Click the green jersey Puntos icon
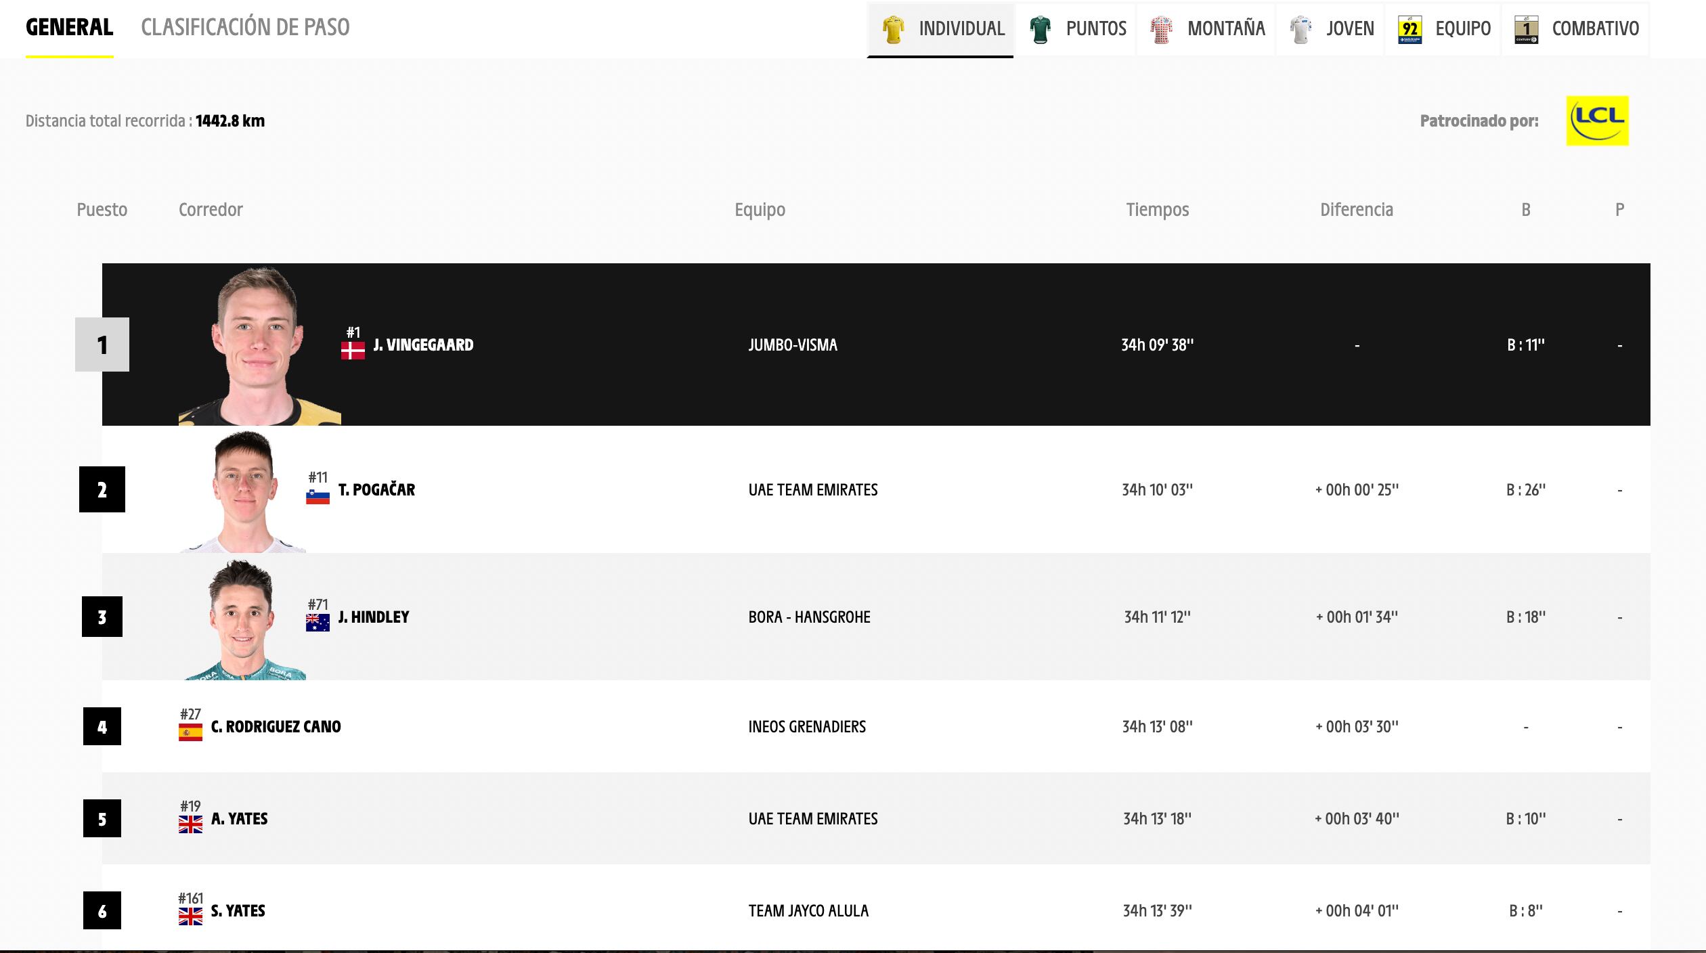 pos(1040,29)
